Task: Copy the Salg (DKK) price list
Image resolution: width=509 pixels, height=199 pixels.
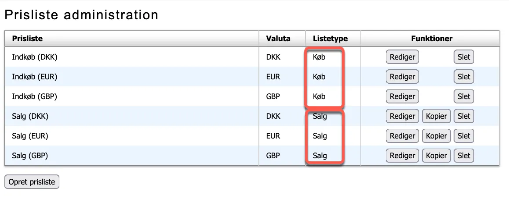Action: pyautogui.click(x=436, y=116)
